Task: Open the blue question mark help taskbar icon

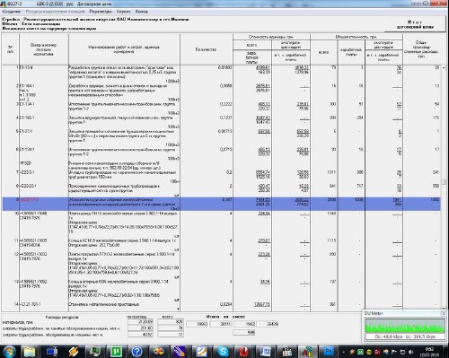Action: click(136, 352)
